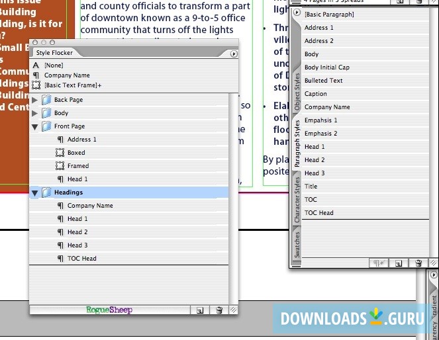The width and height of the screenshot is (439, 340).
Task: Click the Style Flocker vertical scrollbar
Action: click(x=233, y=198)
